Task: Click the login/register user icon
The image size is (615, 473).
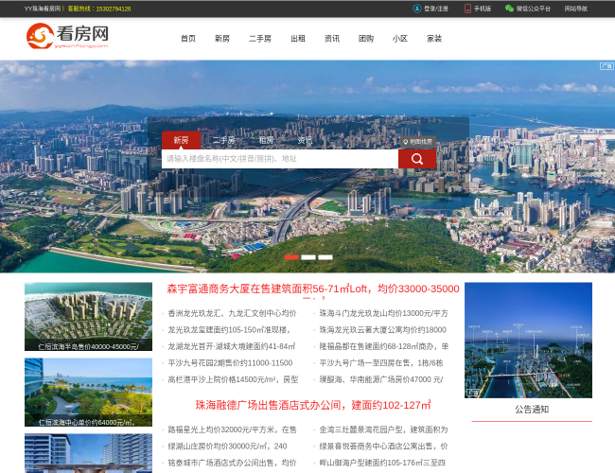Action: point(417,9)
